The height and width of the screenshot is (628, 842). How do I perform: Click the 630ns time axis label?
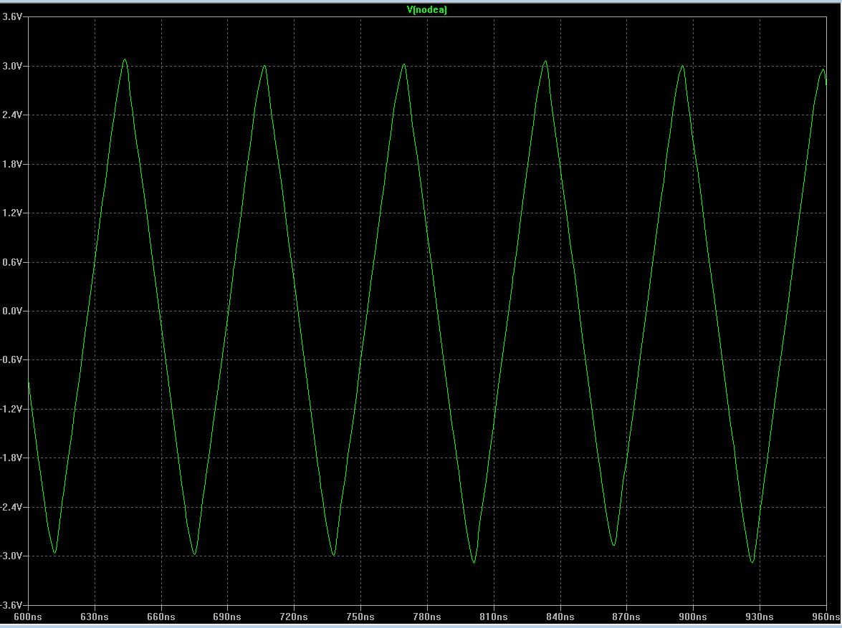tap(95, 617)
